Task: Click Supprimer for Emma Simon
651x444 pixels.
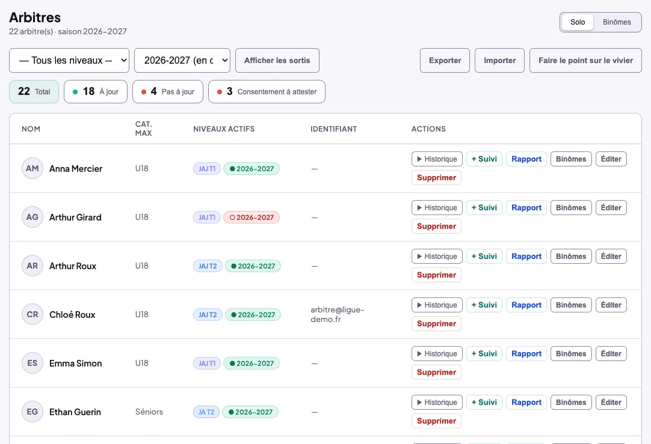Action: (436, 373)
